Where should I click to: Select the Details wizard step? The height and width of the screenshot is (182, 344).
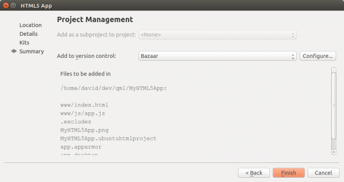tap(29, 34)
